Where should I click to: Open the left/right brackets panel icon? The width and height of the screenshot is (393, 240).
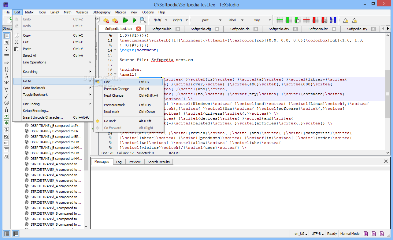tap(6, 130)
